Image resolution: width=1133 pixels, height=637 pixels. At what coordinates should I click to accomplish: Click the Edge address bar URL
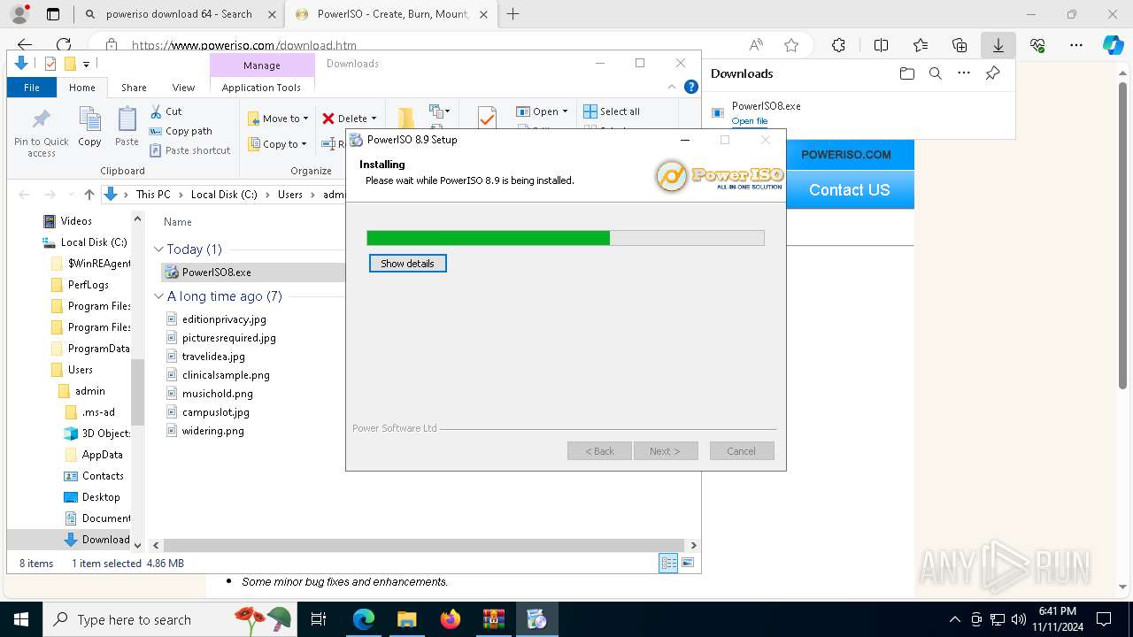pyautogui.click(x=244, y=45)
